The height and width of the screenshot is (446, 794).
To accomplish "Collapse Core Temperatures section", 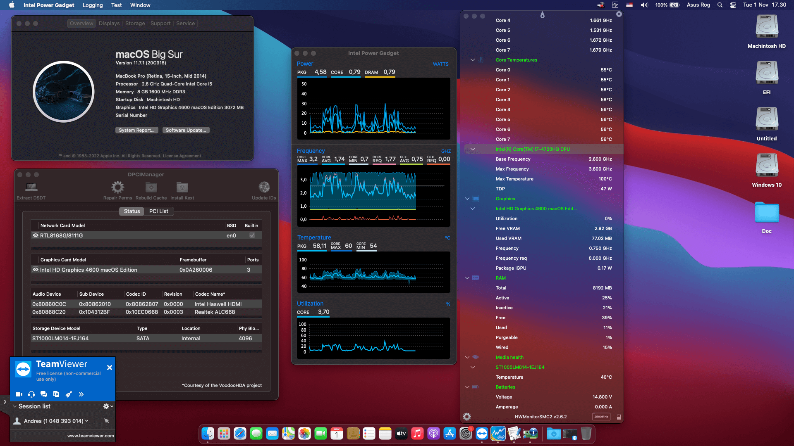I will click(x=473, y=60).
